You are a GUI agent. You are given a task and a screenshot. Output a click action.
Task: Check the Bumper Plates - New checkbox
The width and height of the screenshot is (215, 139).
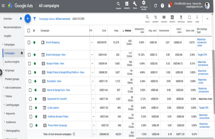30,64
